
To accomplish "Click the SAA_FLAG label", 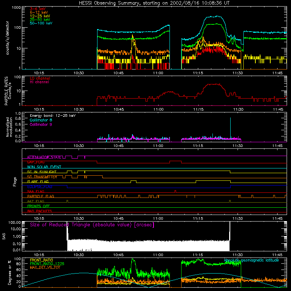I will tap(36, 192).
